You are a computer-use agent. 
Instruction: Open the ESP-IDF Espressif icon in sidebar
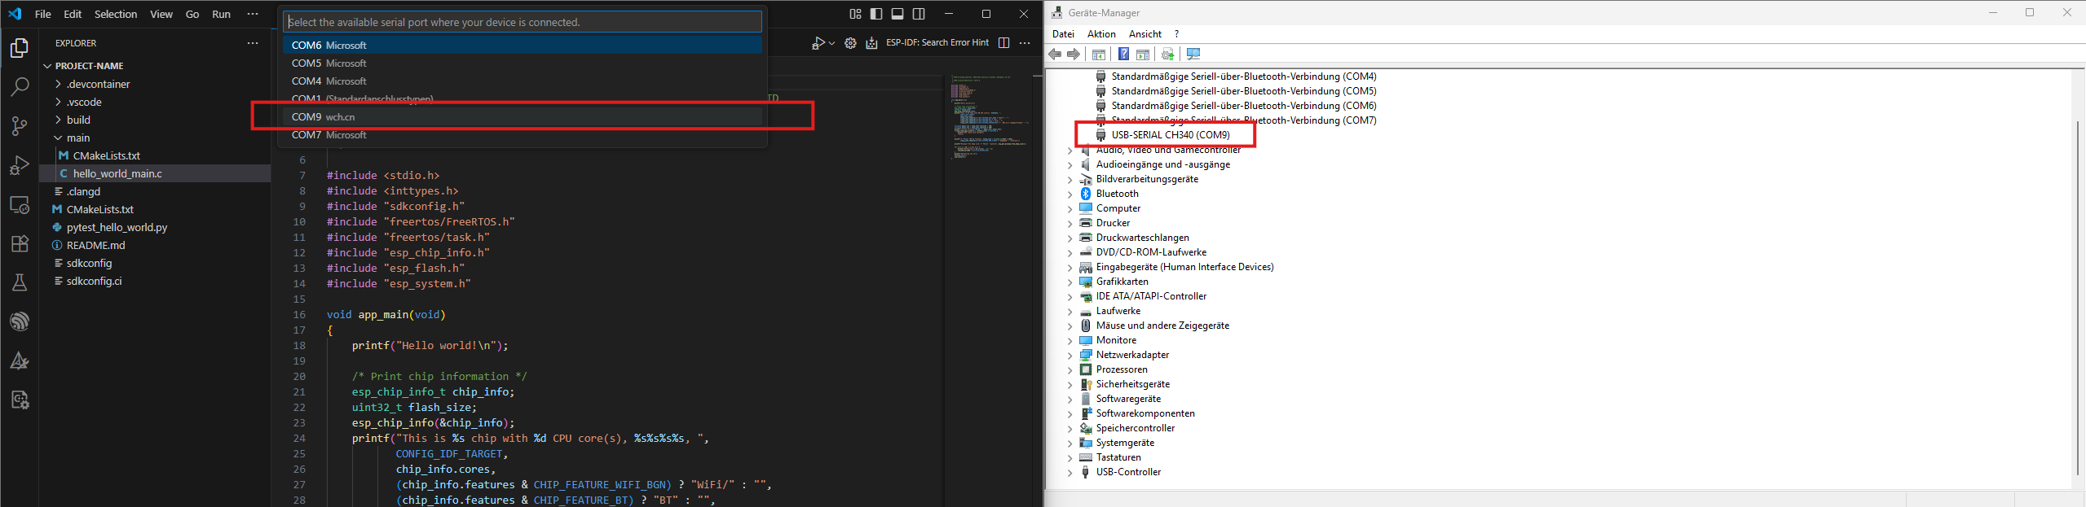point(20,321)
